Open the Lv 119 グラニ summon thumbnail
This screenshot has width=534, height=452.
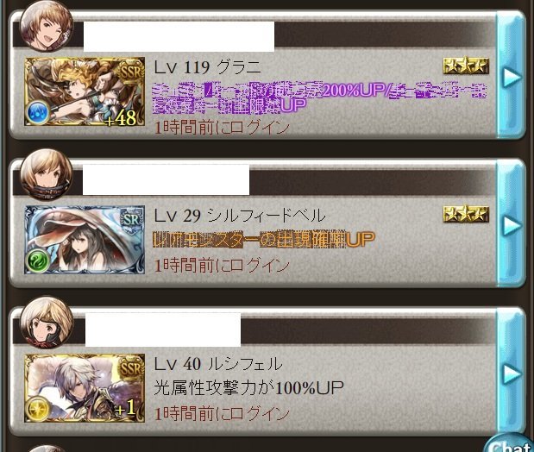pos(85,91)
